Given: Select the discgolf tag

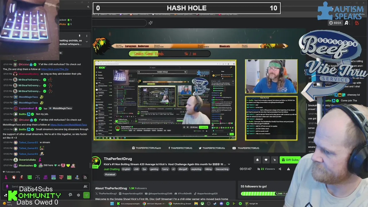Looking at the screenshot, I should [183, 169].
